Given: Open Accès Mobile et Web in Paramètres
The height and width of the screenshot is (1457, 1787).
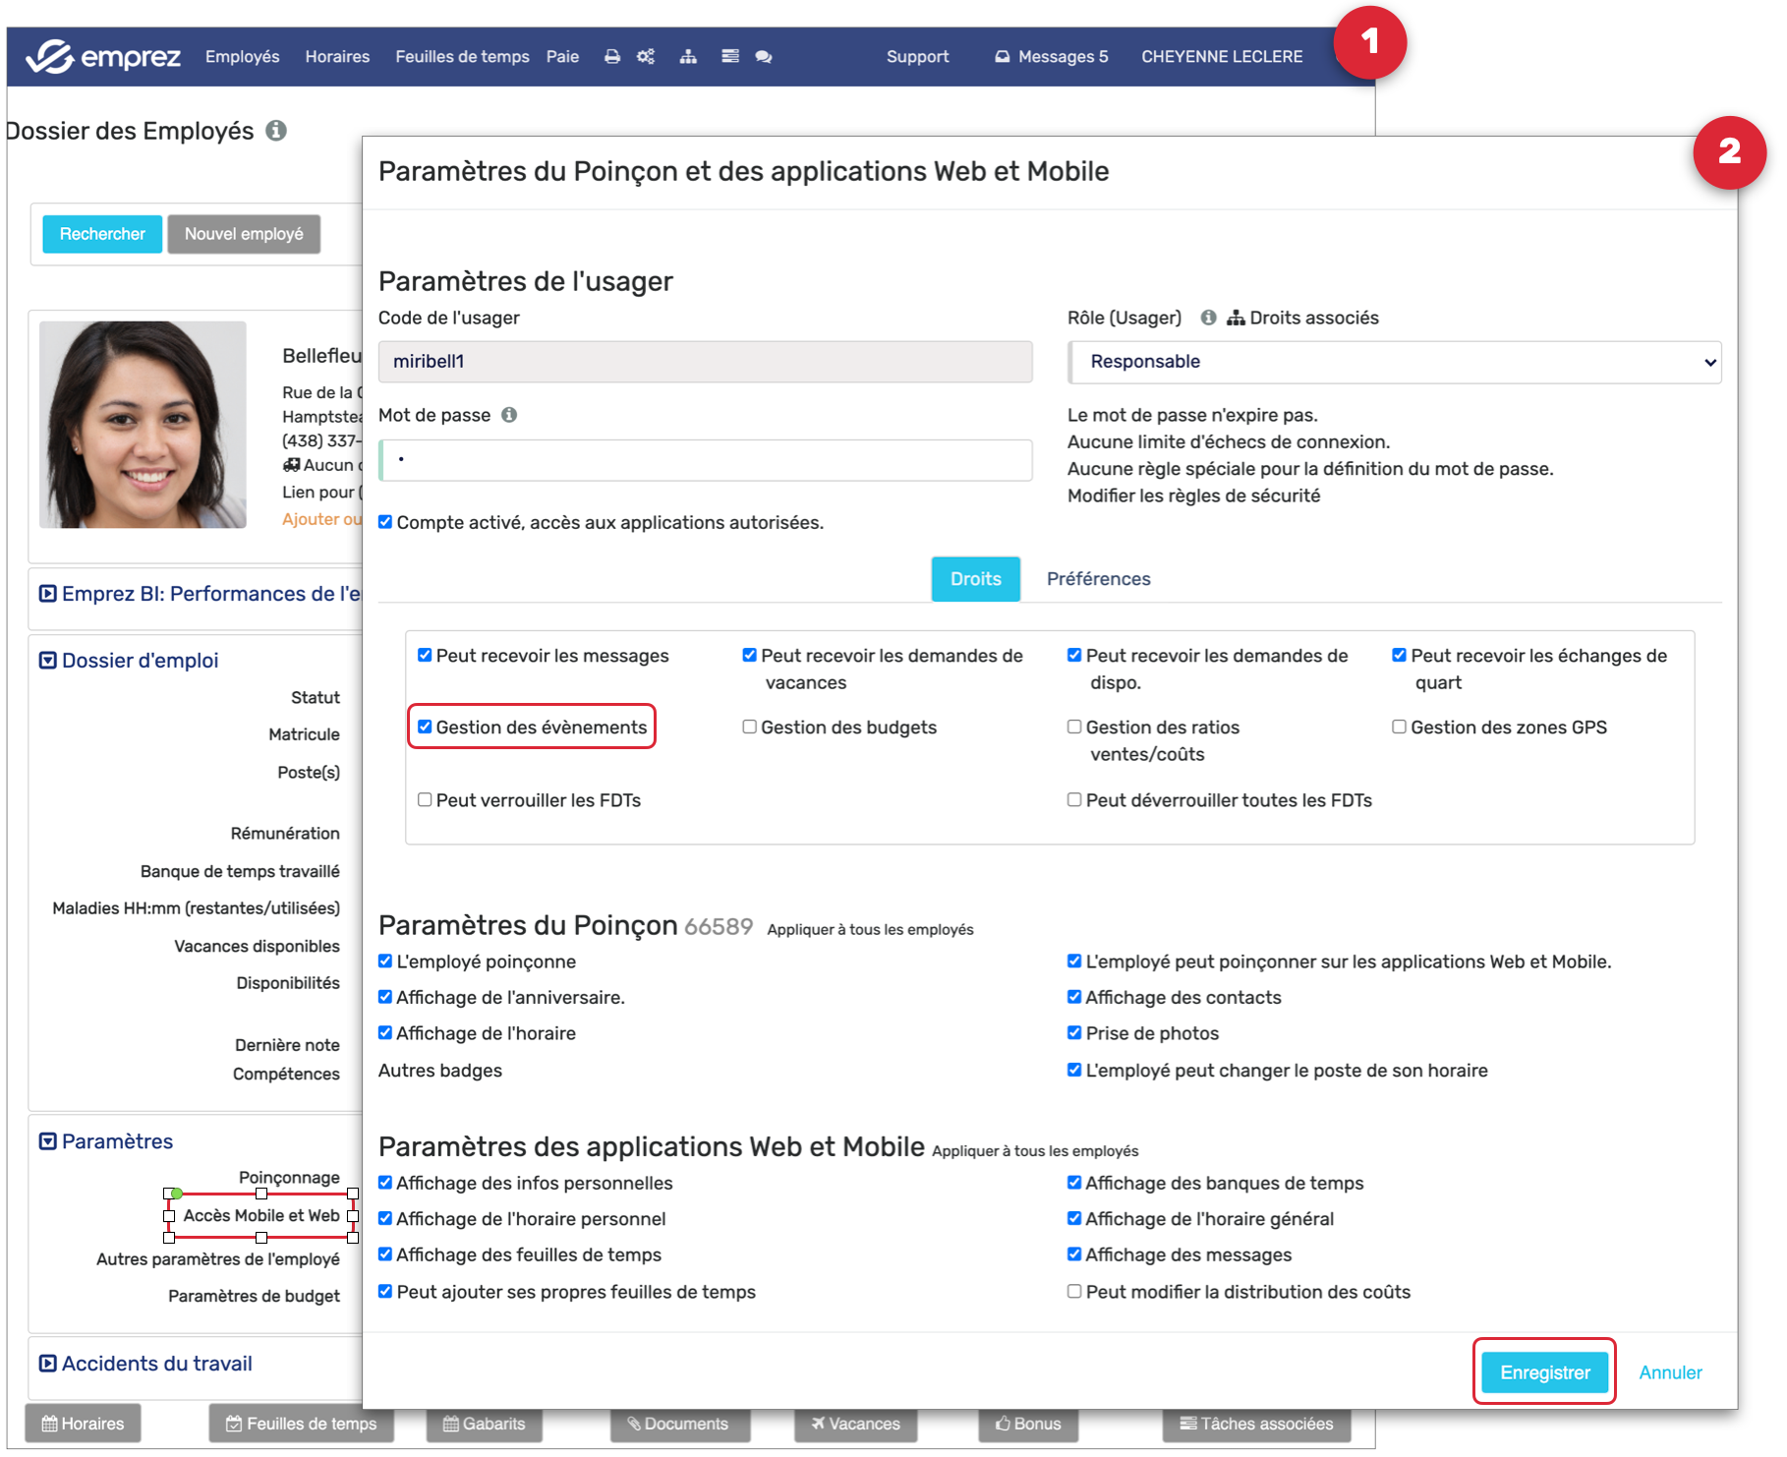Looking at the screenshot, I should [261, 1215].
